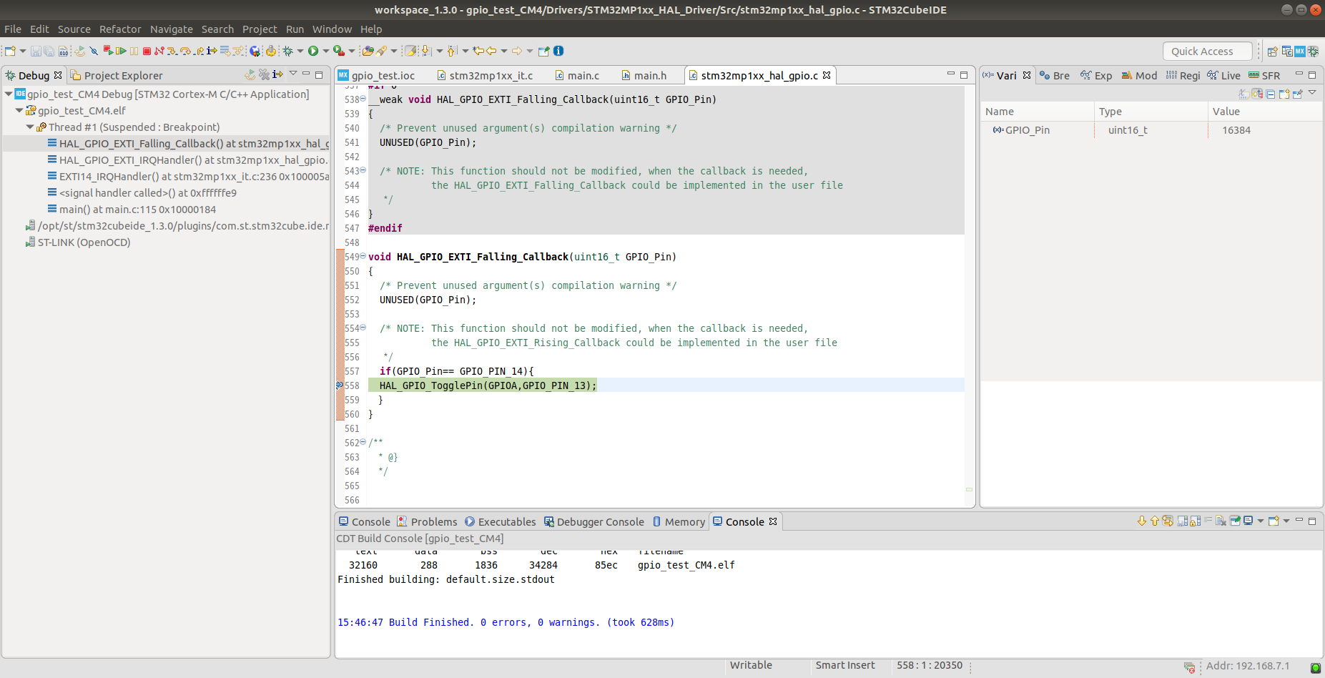1325x678 pixels.
Task: Toggle Show Type Names in Variables view
Action: pos(1244,94)
